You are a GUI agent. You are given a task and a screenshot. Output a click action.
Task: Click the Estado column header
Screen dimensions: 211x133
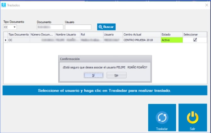[x=171, y=34]
